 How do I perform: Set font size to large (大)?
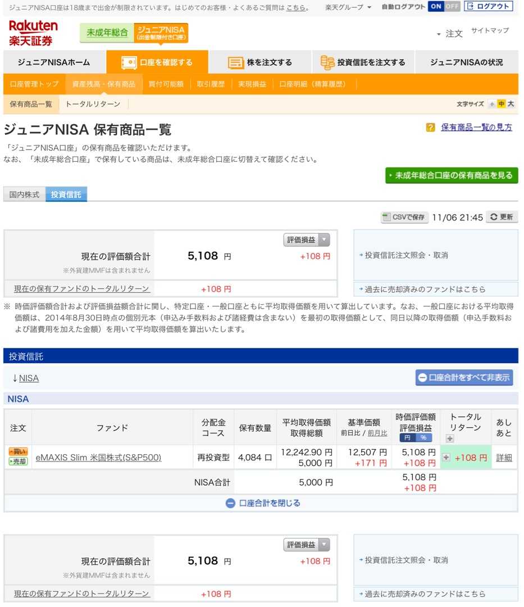point(511,104)
